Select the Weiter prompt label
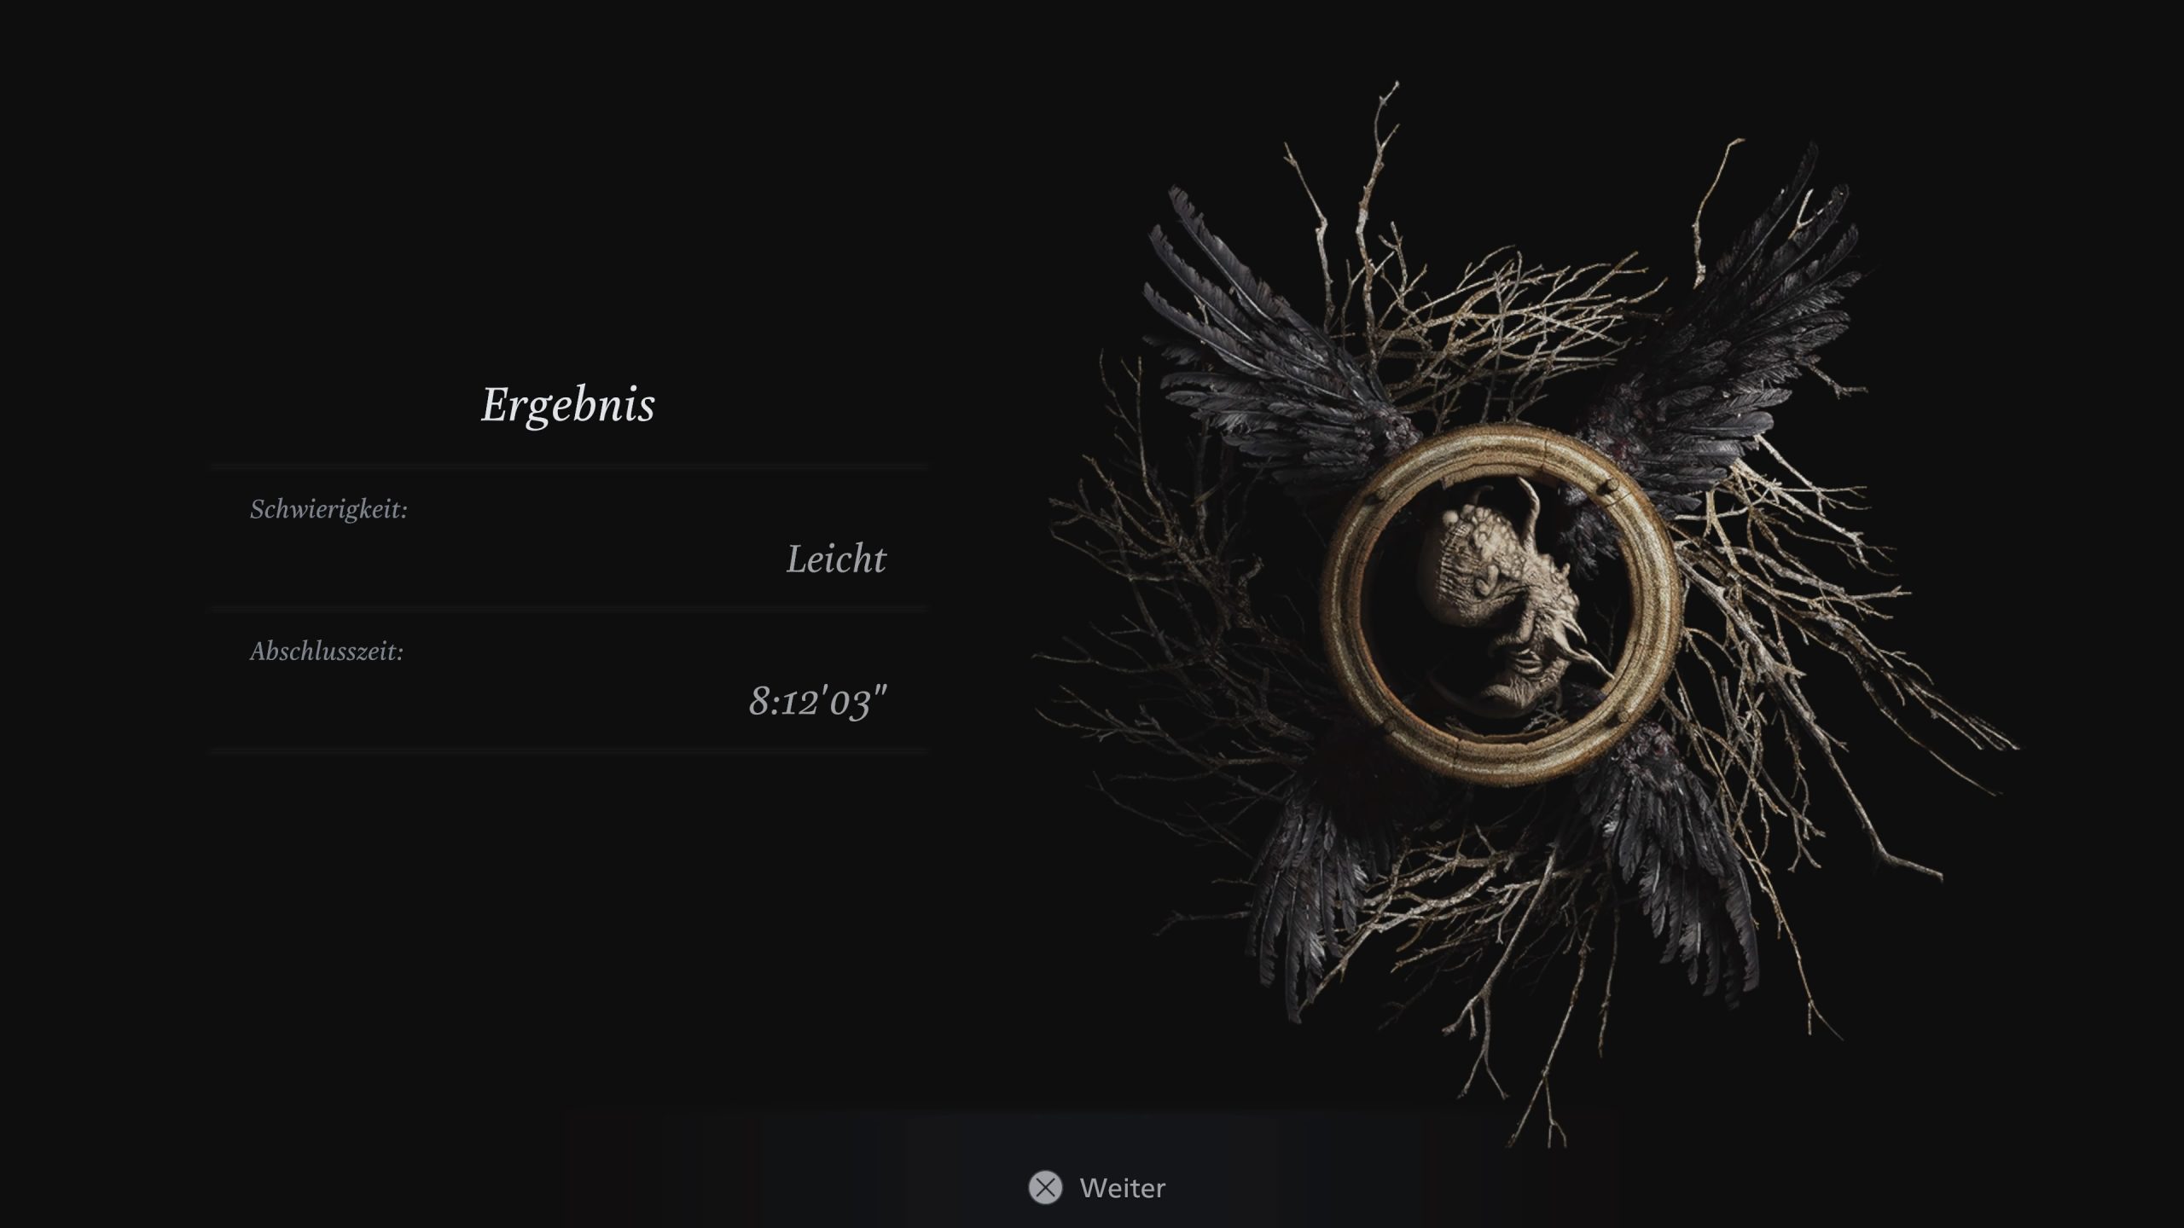The image size is (2184, 1228). pos(1122,1188)
